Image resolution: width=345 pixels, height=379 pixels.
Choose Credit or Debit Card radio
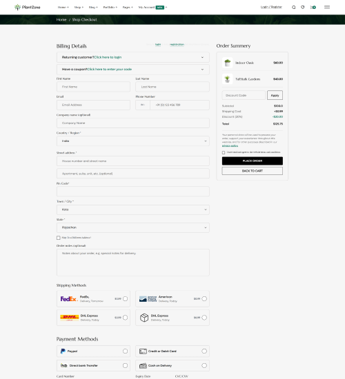[204, 351]
